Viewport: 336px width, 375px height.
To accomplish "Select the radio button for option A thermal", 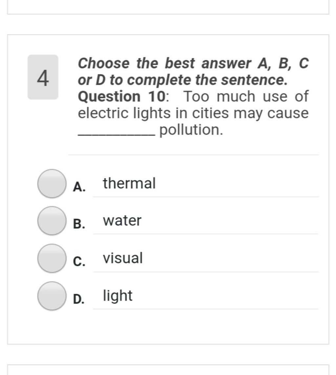I will pos(52,184).
